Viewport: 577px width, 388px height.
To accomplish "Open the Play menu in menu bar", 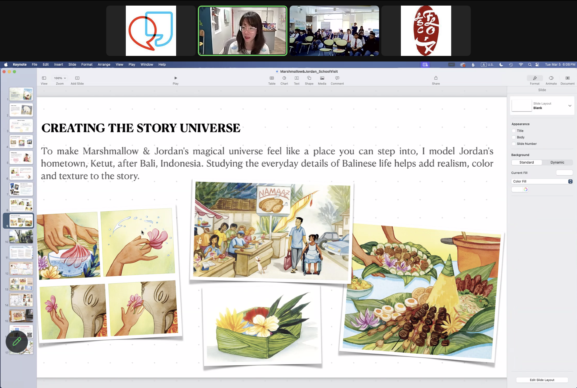I will tap(132, 64).
